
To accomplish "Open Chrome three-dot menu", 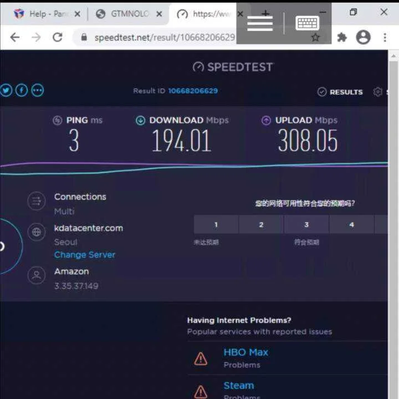I will [x=385, y=37].
